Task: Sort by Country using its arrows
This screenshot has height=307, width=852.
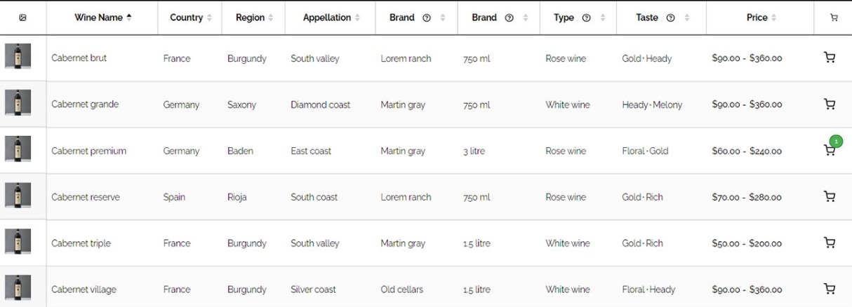Action: (209, 18)
